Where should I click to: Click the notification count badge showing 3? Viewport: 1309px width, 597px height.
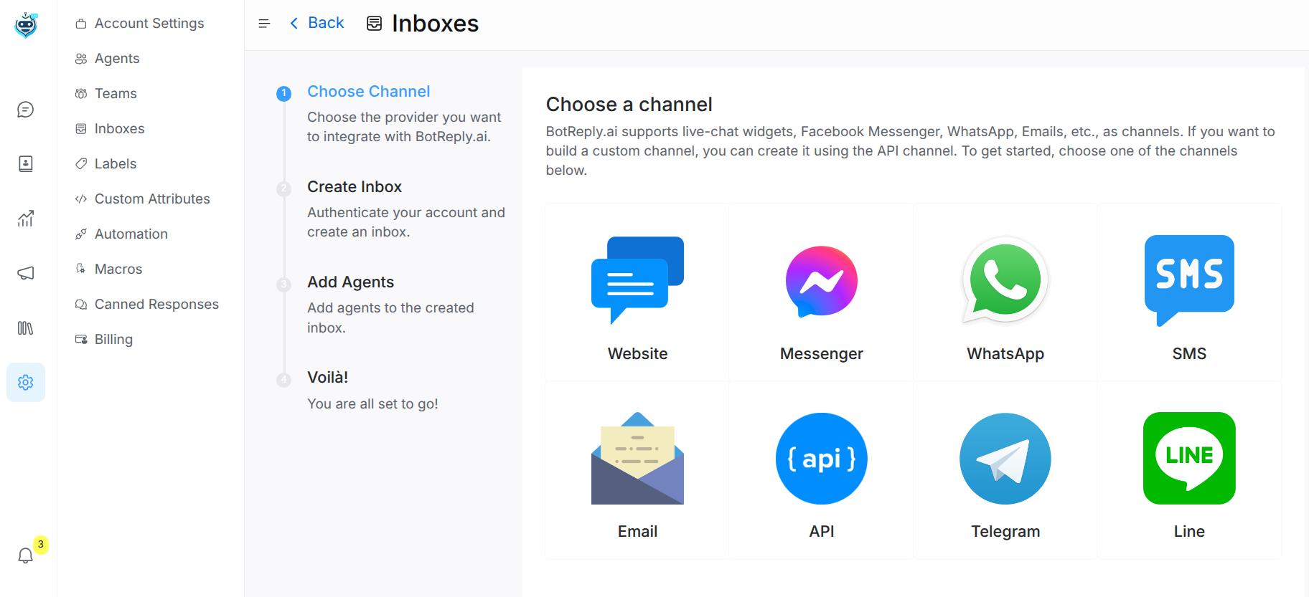[x=41, y=545]
